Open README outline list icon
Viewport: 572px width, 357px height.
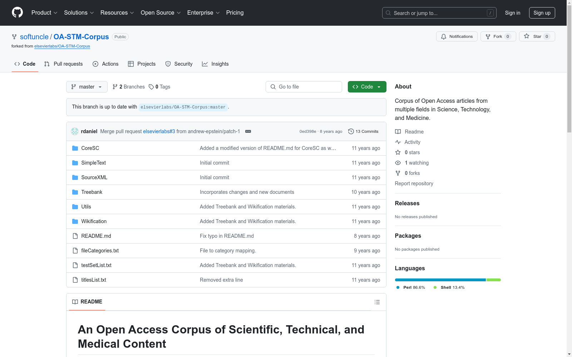pyautogui.click(x=377, y=302)
